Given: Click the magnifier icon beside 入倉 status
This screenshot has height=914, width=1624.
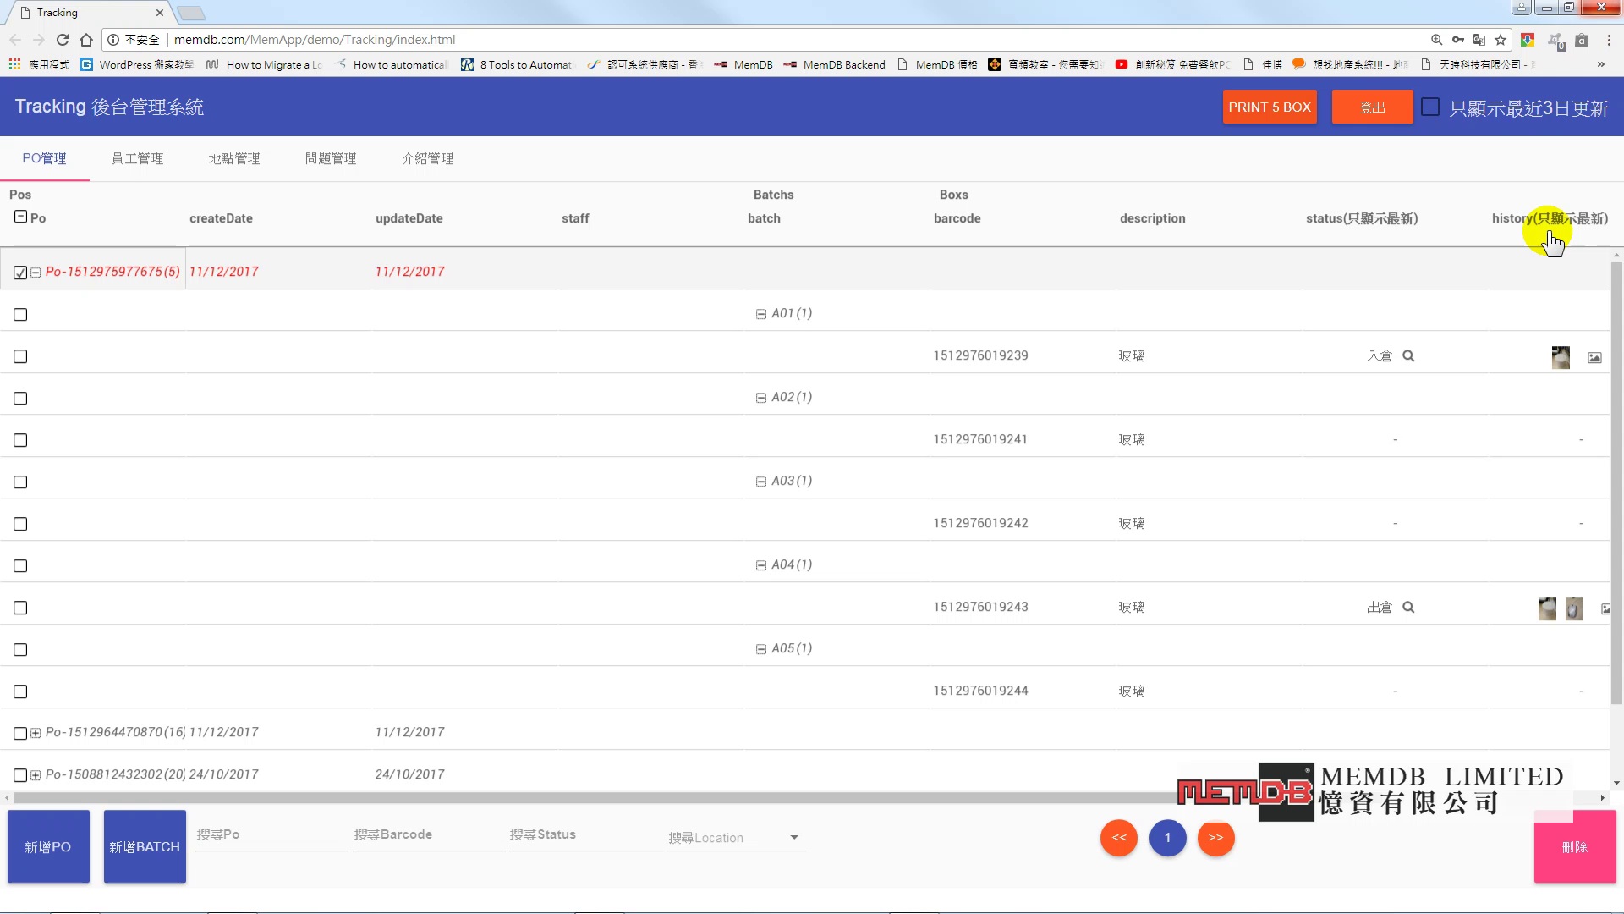Looking at the screenshot, I should (x=1408, y=356).
